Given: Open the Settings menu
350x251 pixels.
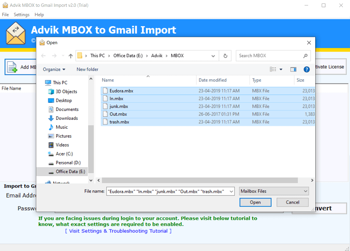Looking at the screenshot, I should click(x=21, y=14).
